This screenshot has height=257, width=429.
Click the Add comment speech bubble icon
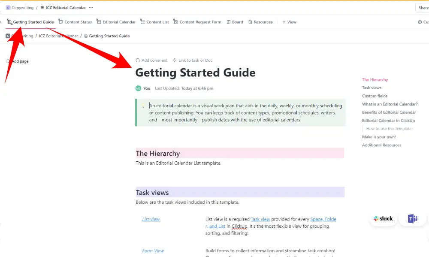click(x=138, y=60)
